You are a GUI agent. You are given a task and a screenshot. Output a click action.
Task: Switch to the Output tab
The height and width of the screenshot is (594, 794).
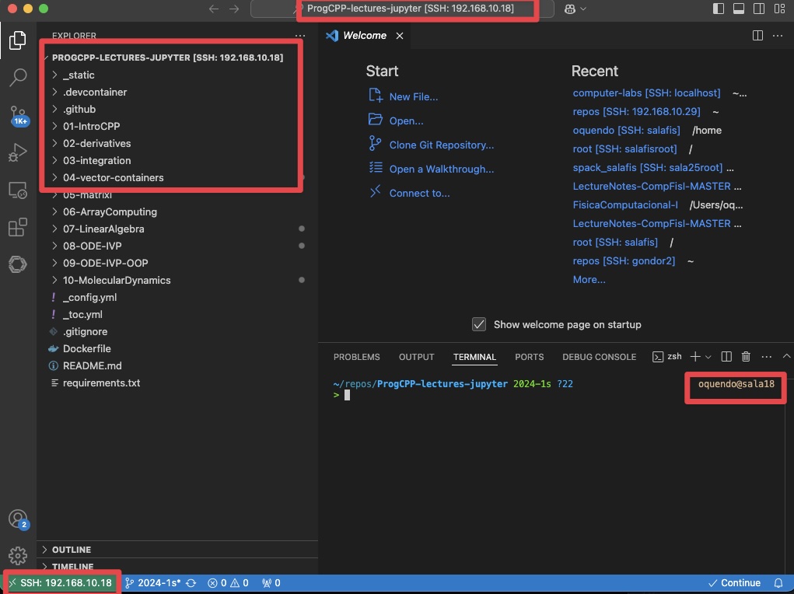pyautogui.click(x=416, y=357)
